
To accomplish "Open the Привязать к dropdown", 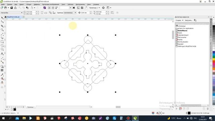I will coord(94,8).
